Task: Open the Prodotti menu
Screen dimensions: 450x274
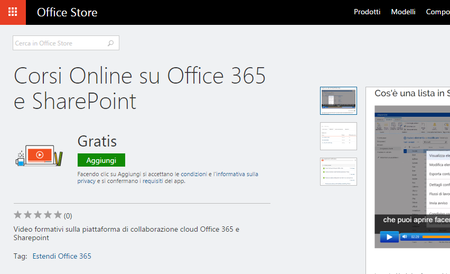Action: point(367,12)
